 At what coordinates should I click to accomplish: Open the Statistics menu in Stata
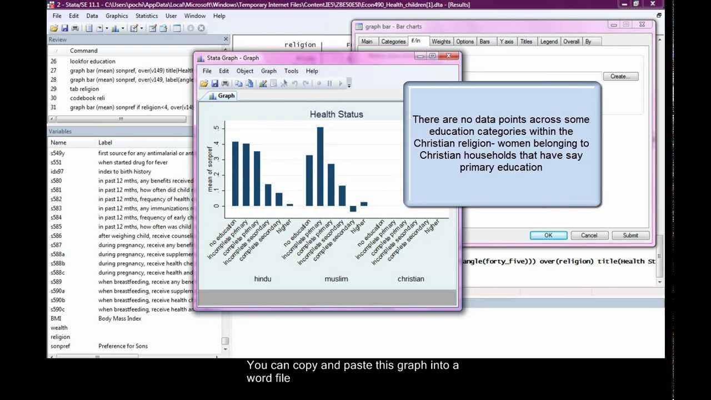147,16
